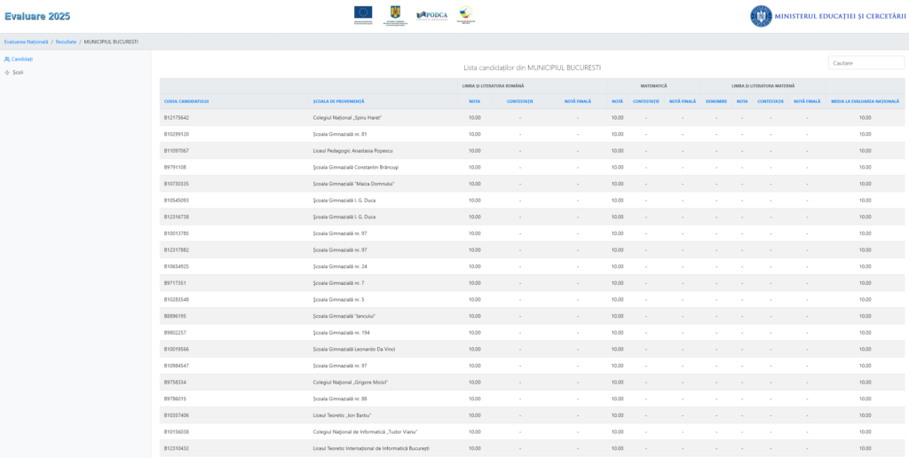
Task: Open the Evaluare 2025 site title
Action: pyautogui.click(x=37, y=16)
